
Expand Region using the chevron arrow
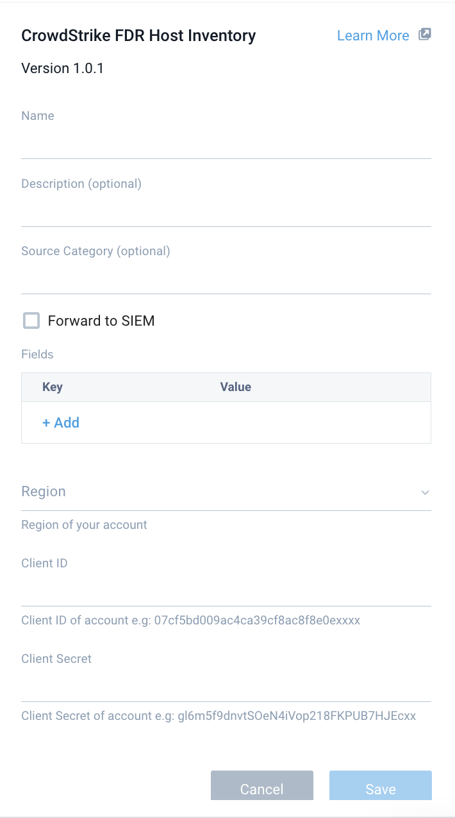[424, 492]
